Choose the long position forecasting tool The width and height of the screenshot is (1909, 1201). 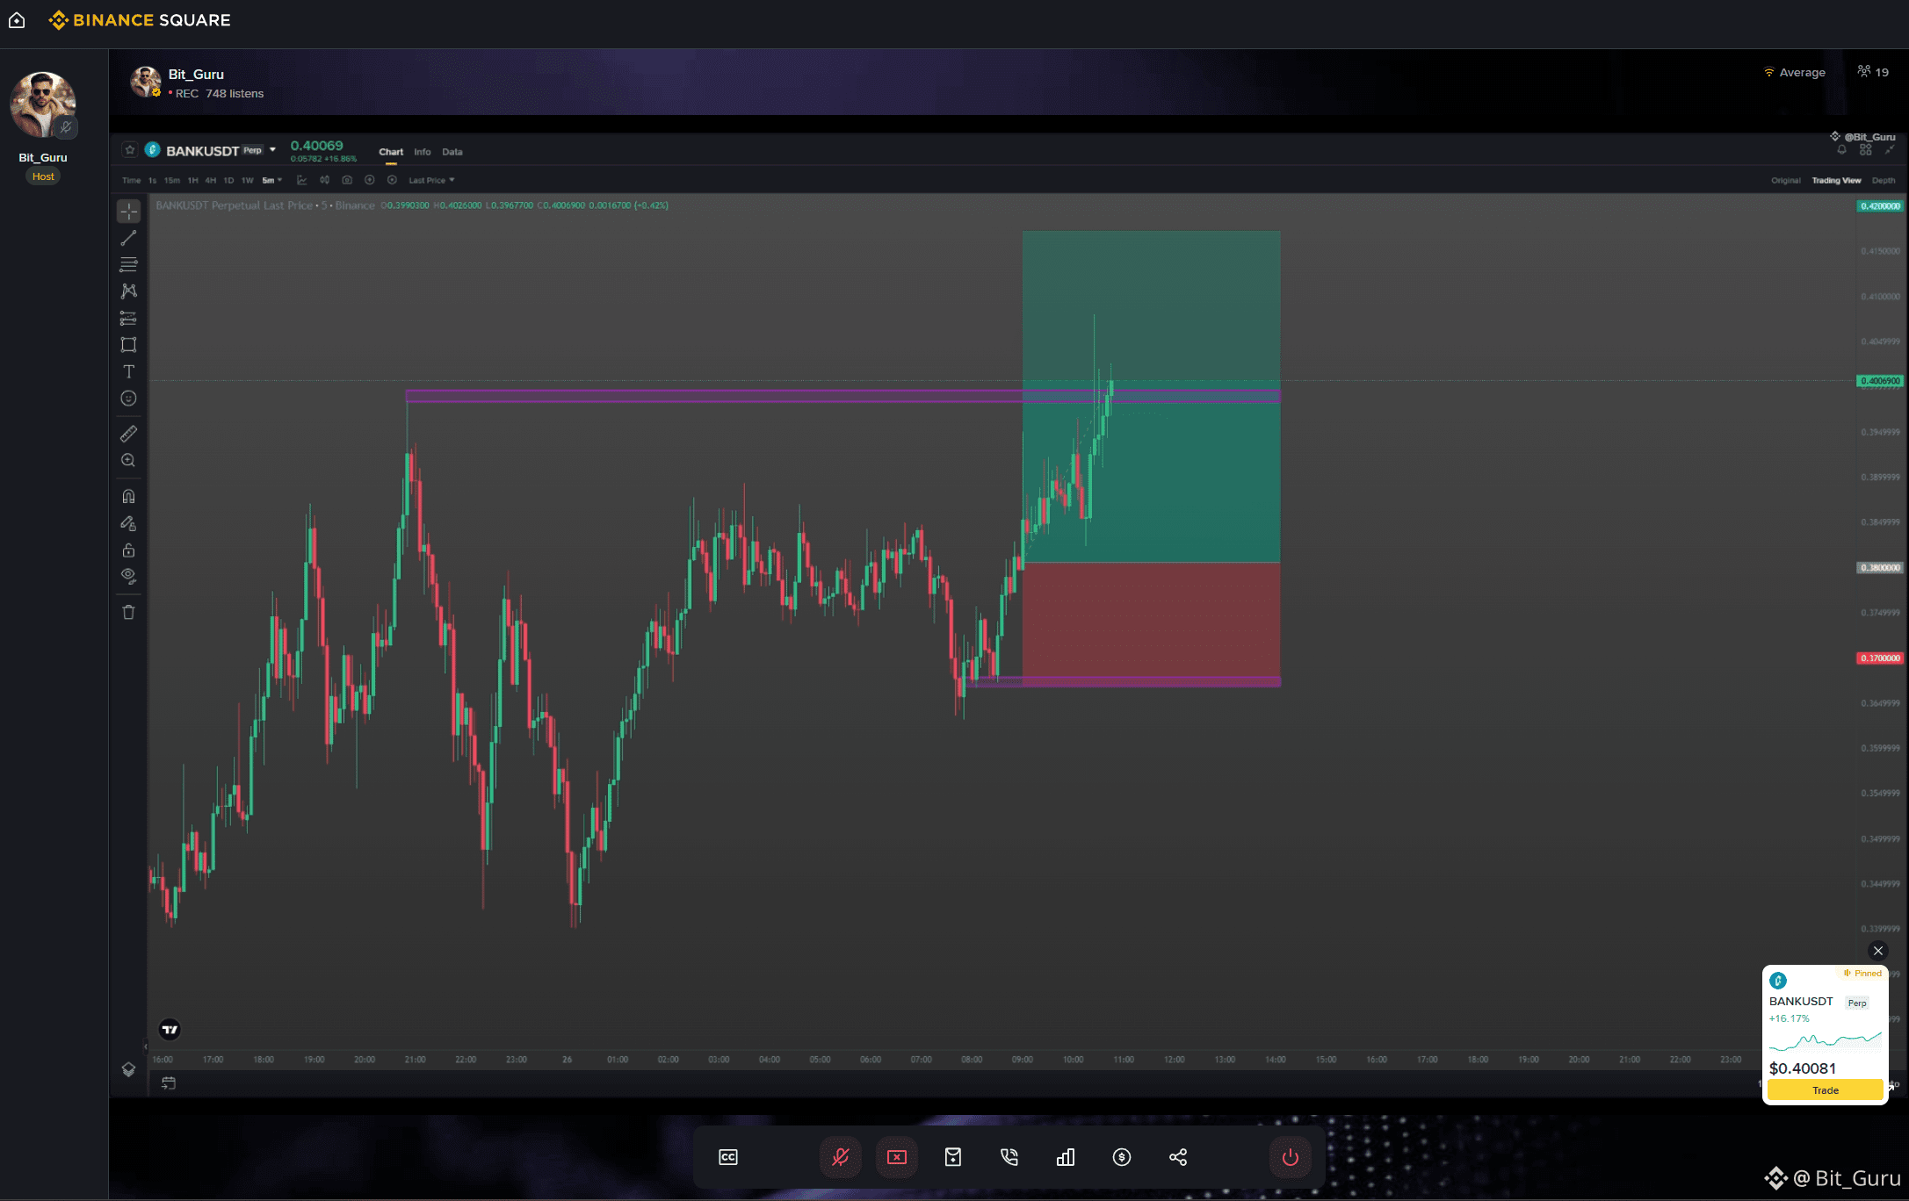[128, 318]
